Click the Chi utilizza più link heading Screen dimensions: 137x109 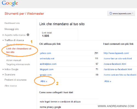50,44
